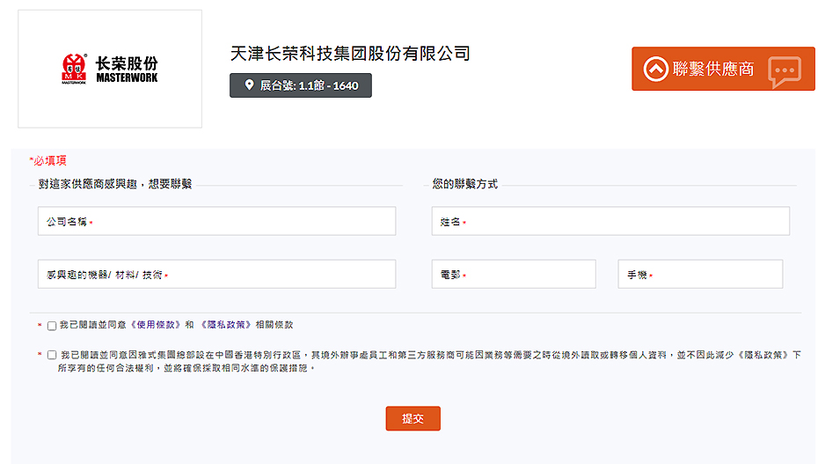Open the booth badge 展台號 1.1館 - 1640

point(301,85)
